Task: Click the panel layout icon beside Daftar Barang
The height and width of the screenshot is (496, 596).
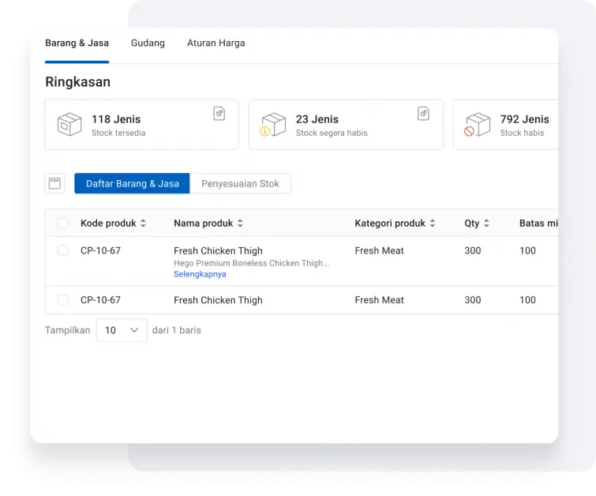Action: [54, 183]
